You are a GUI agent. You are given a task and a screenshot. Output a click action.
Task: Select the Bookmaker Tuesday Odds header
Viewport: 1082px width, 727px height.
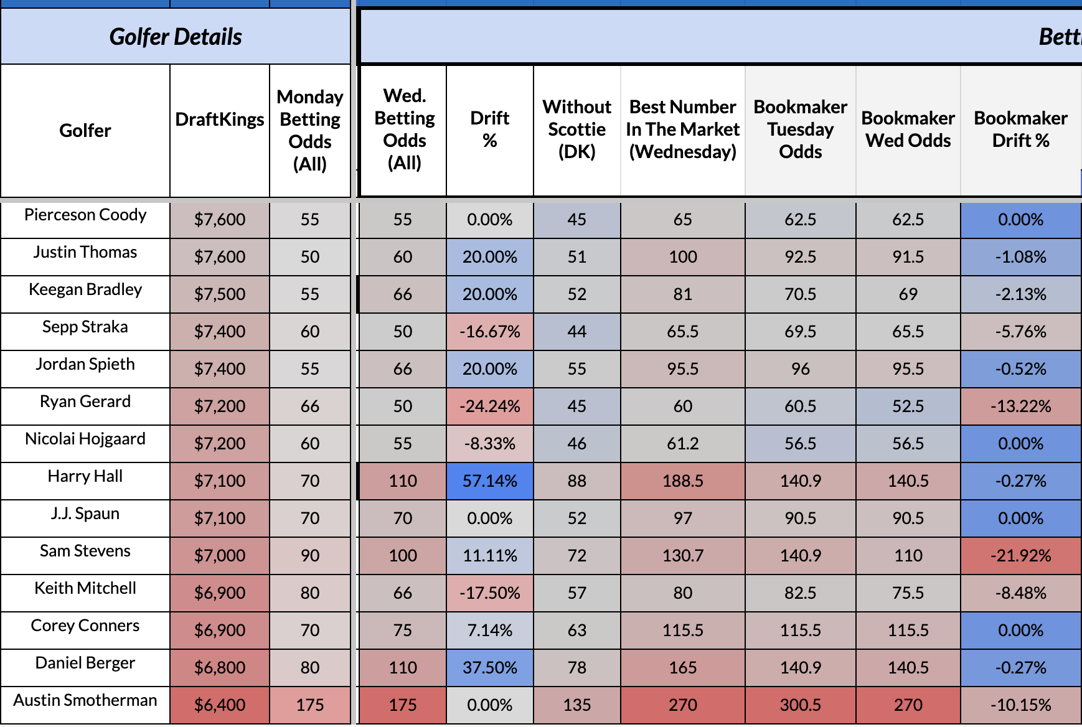coord(800,129)
